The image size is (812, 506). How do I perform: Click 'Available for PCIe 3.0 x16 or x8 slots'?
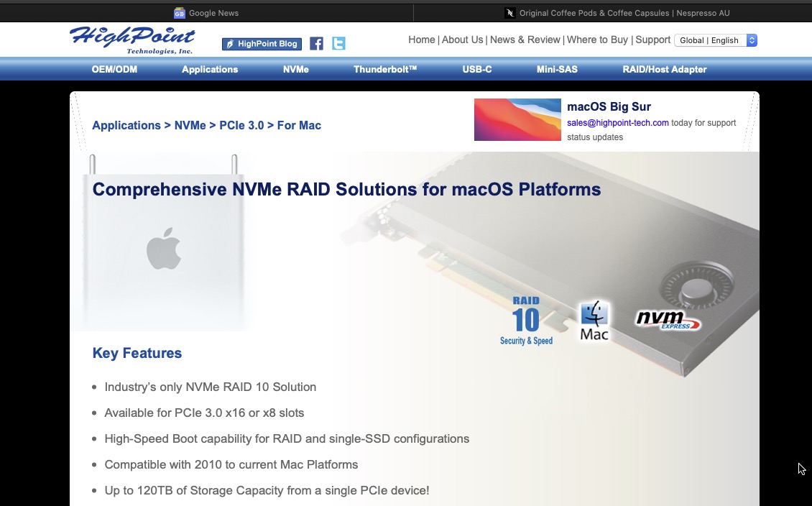point(204,413)
